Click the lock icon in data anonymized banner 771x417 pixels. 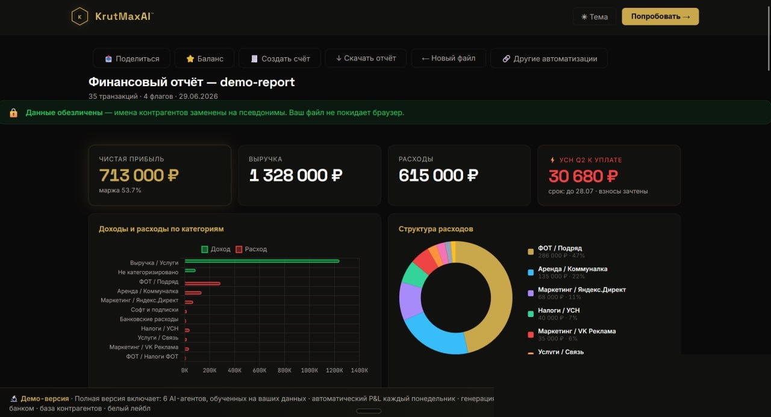14,113
